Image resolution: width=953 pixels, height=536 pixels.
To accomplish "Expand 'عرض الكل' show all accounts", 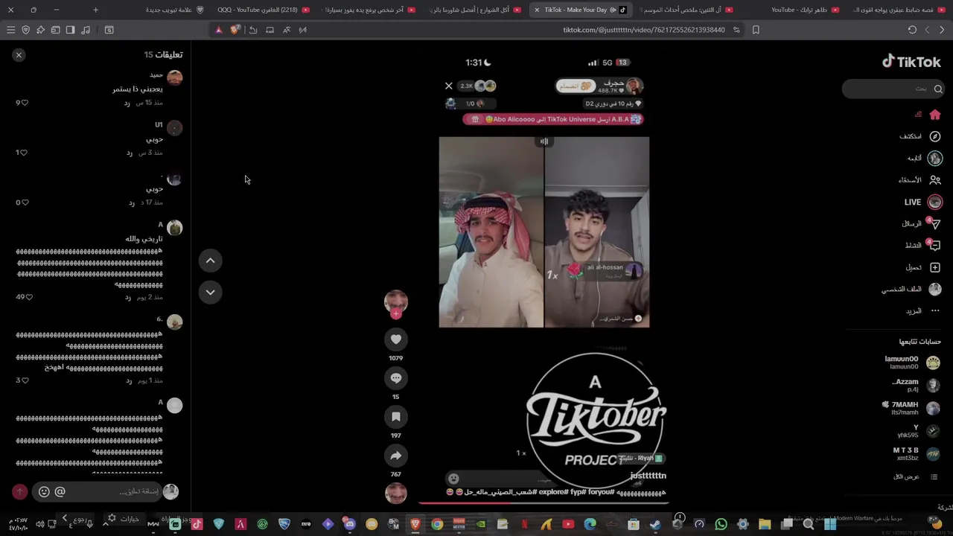I will point(915,476).
